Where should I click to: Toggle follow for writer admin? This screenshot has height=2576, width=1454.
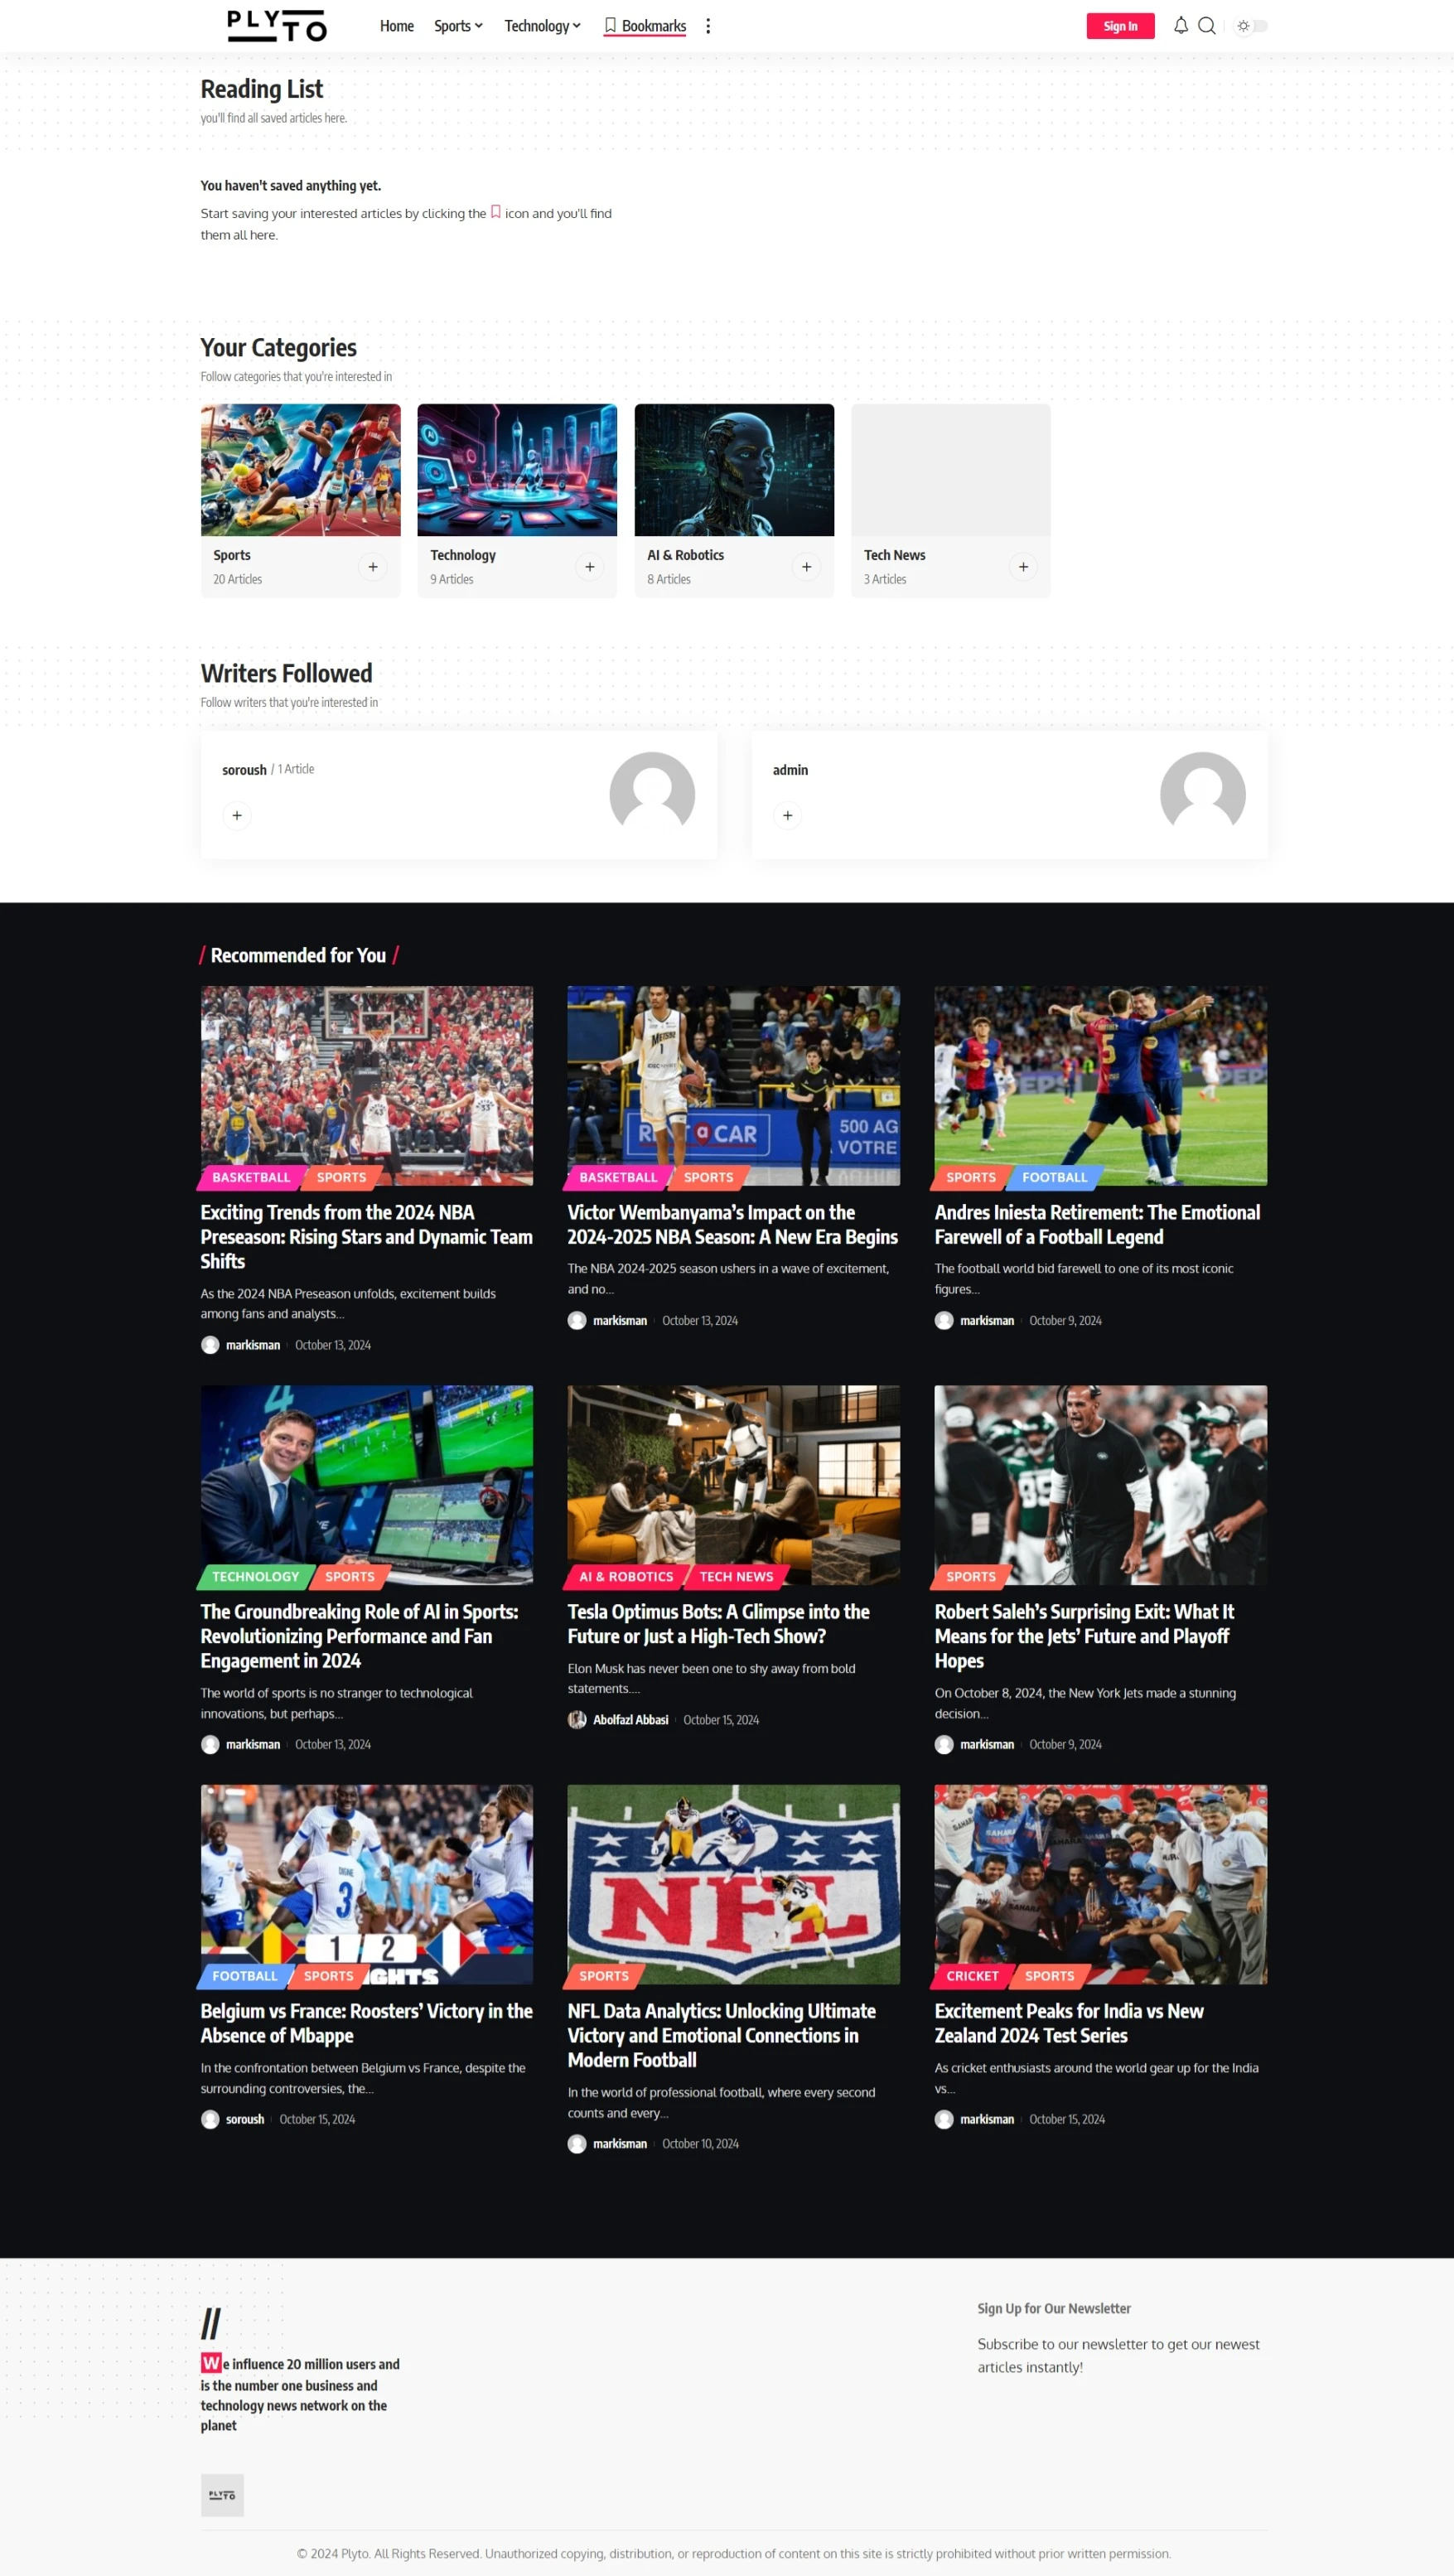tap(788, 816)
